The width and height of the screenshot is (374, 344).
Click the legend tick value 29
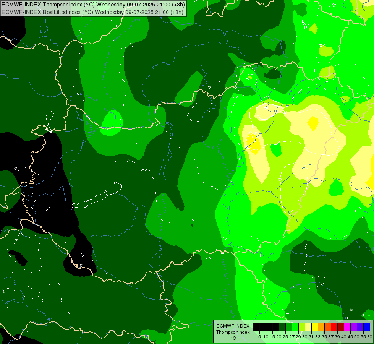coord(298,337)
